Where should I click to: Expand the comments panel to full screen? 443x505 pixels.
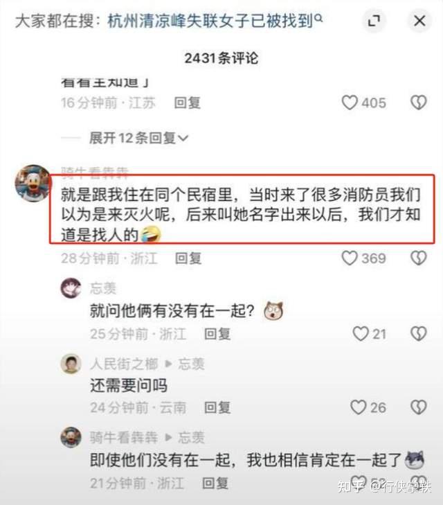pyautogui.click(x=374, y=21)
